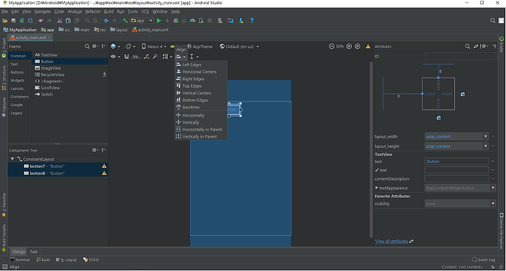This screenshot has height=271, width=506.
Task: Open the Design Surface layers dropdown
Action: [115, 46]
